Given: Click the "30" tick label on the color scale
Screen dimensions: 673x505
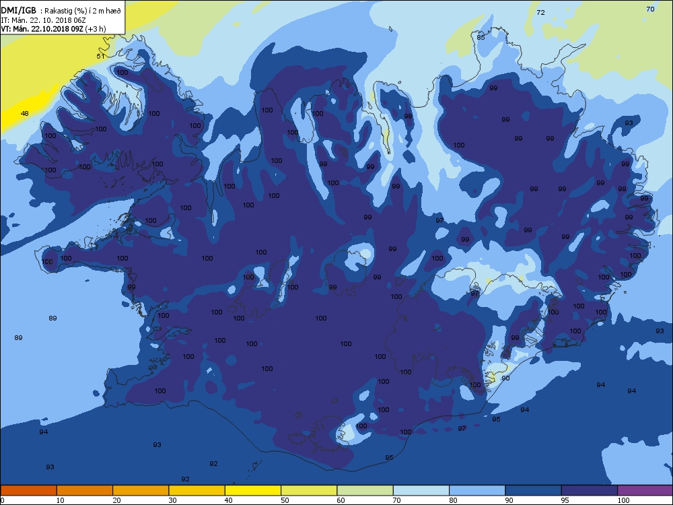Looking at the screenshot, I should click(172, 500).
